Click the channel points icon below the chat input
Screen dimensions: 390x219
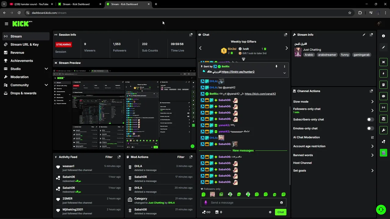(204, 212)
